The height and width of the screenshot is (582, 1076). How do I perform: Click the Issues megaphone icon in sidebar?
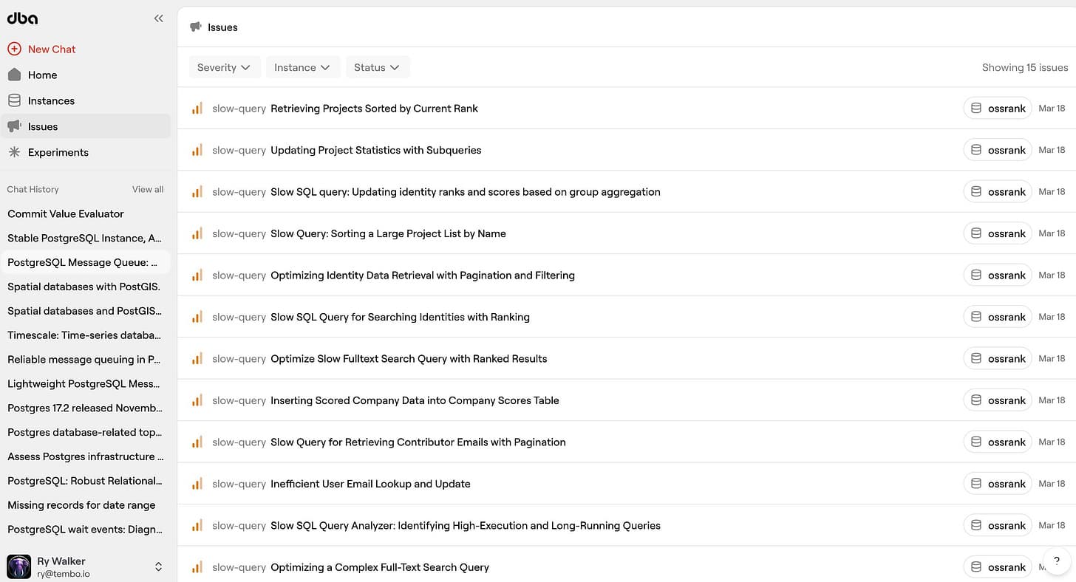pos(14,126)
